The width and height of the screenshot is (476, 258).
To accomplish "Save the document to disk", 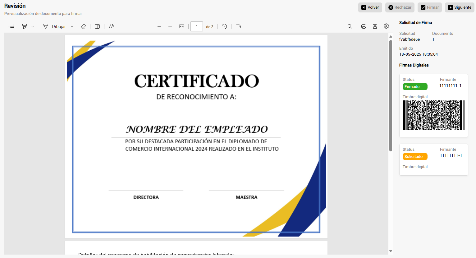I will pos(375,26).
